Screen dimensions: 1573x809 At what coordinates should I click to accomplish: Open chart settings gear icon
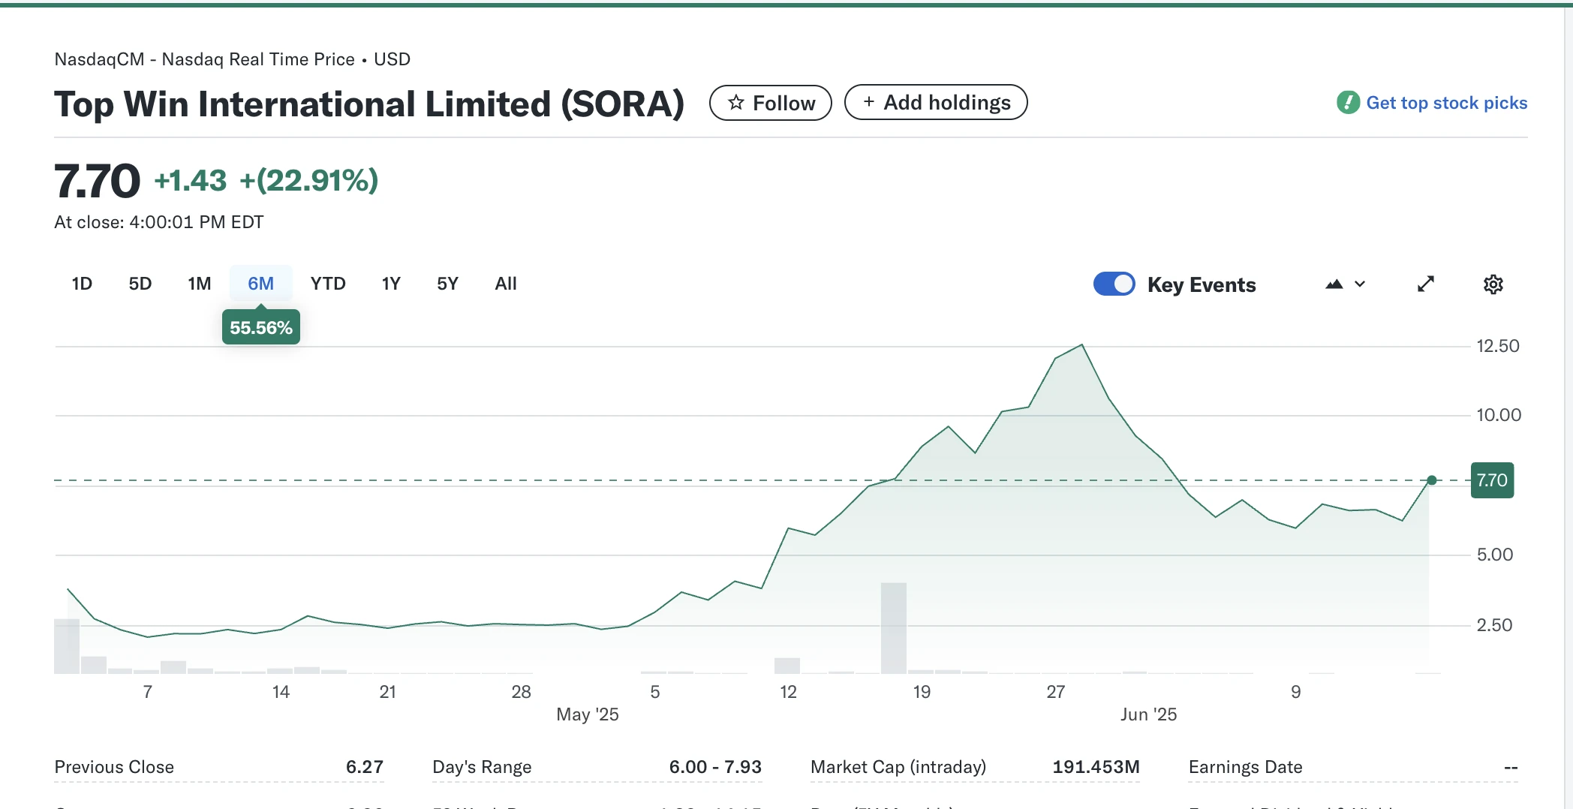coord(1493,284)
